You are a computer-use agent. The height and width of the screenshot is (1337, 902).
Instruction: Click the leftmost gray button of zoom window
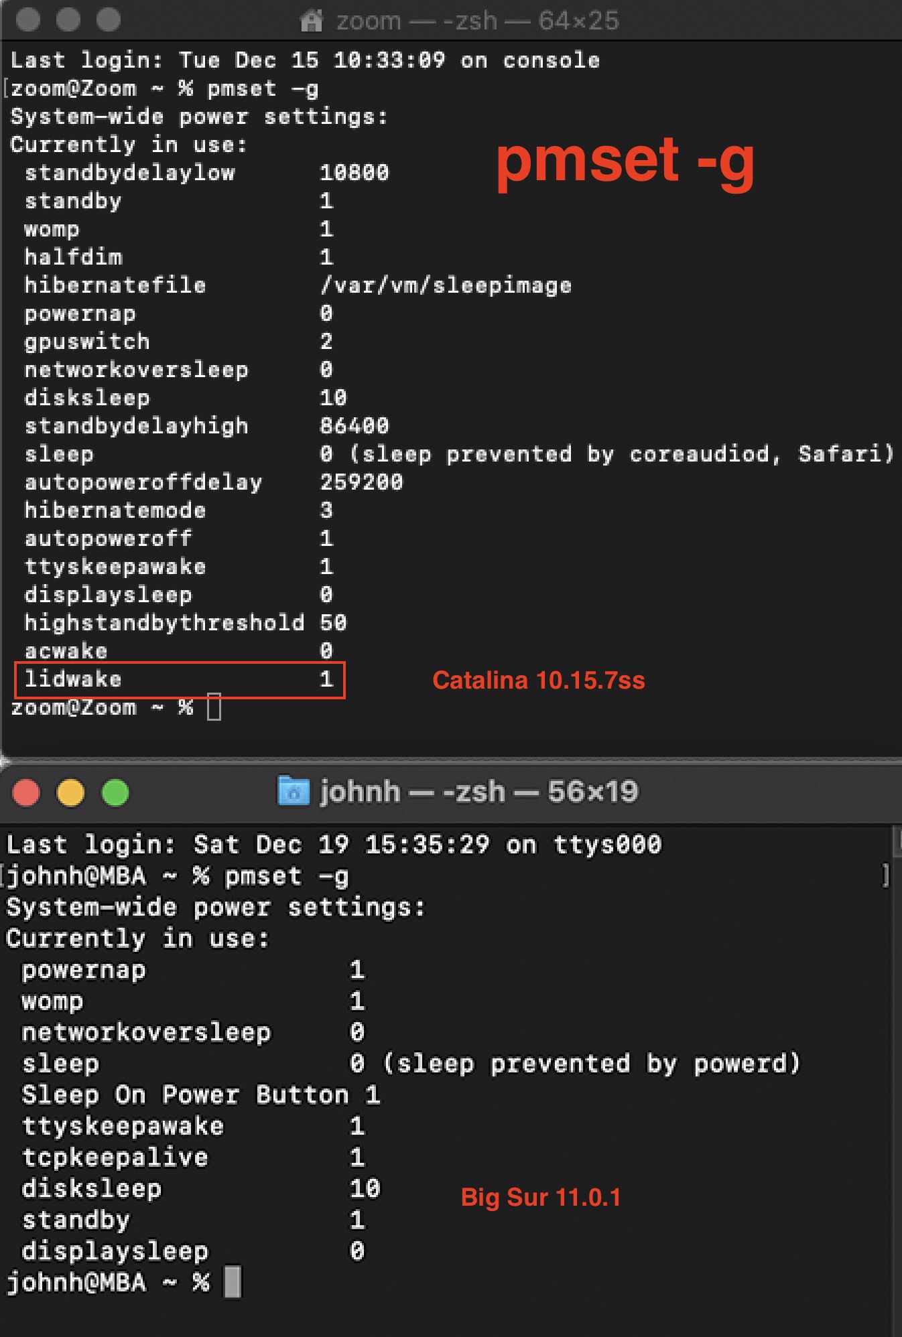27,19
